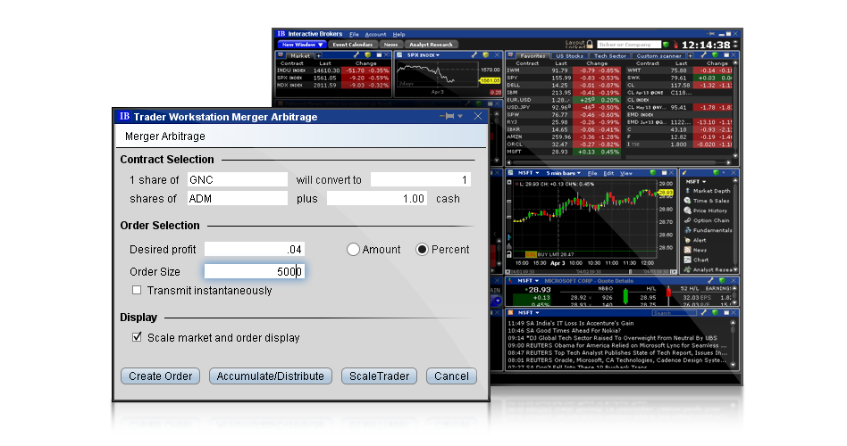Click the Create Order button
Viewport: 847px width, 446px height.
coord(161,376)
